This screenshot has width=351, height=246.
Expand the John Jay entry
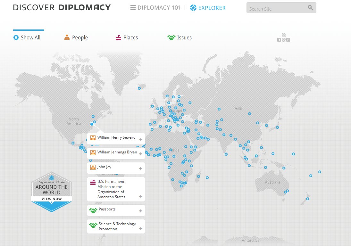point(141,168)
